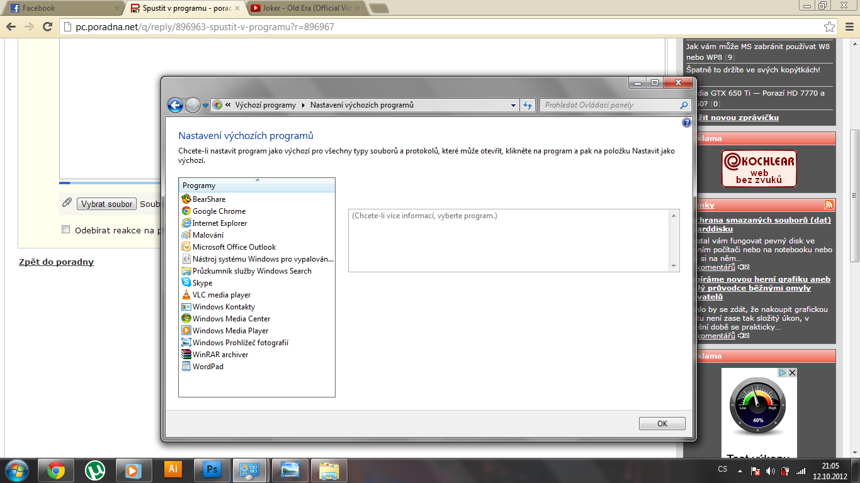This screenshot has height=483, width=860.
Task: Select Windows Media Player icon in list
Action: click(x=186, y=331)
